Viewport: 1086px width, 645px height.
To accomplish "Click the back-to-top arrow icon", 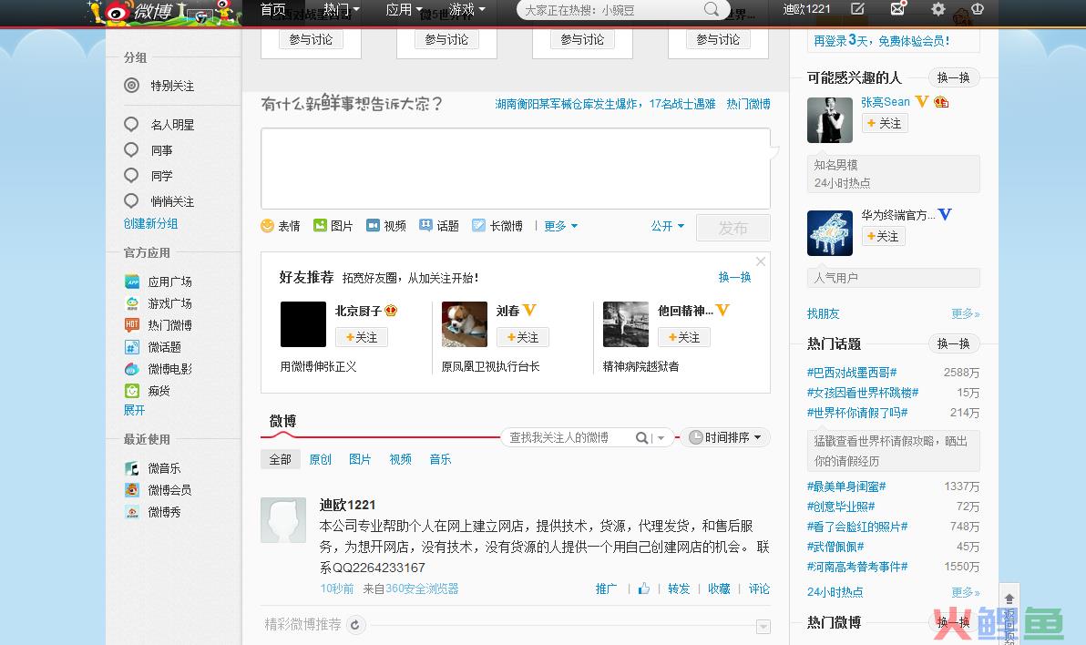I will (1009, 598).
